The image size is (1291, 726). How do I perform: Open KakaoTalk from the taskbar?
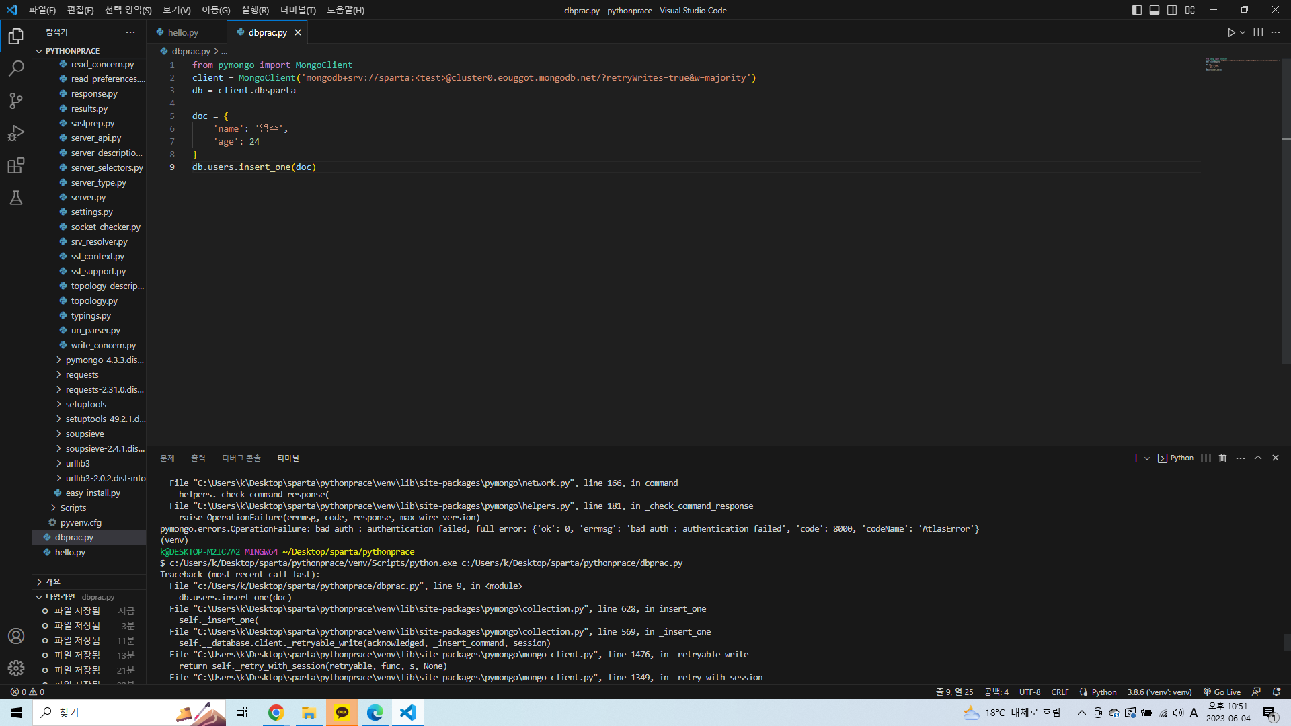(x=342, y=713)
